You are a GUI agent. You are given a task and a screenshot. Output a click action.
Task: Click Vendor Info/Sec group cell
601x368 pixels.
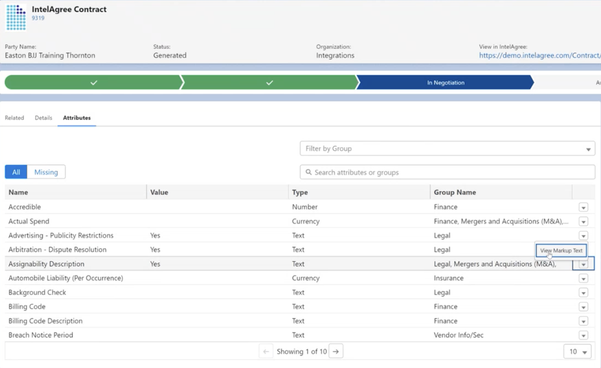click(459, 335)
